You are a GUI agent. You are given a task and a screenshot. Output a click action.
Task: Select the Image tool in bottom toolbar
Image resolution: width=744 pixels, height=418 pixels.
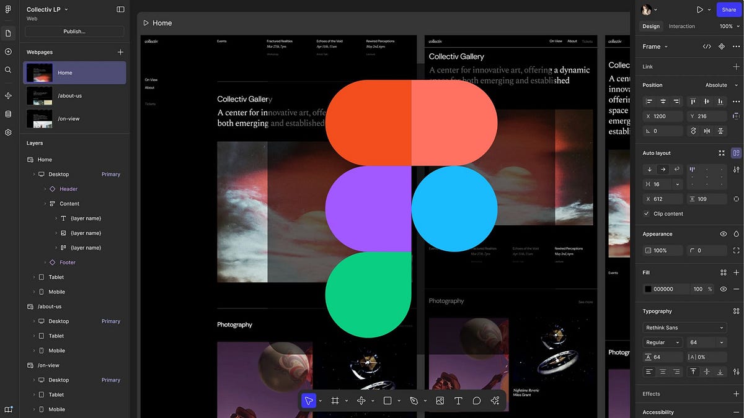(440, 401)
